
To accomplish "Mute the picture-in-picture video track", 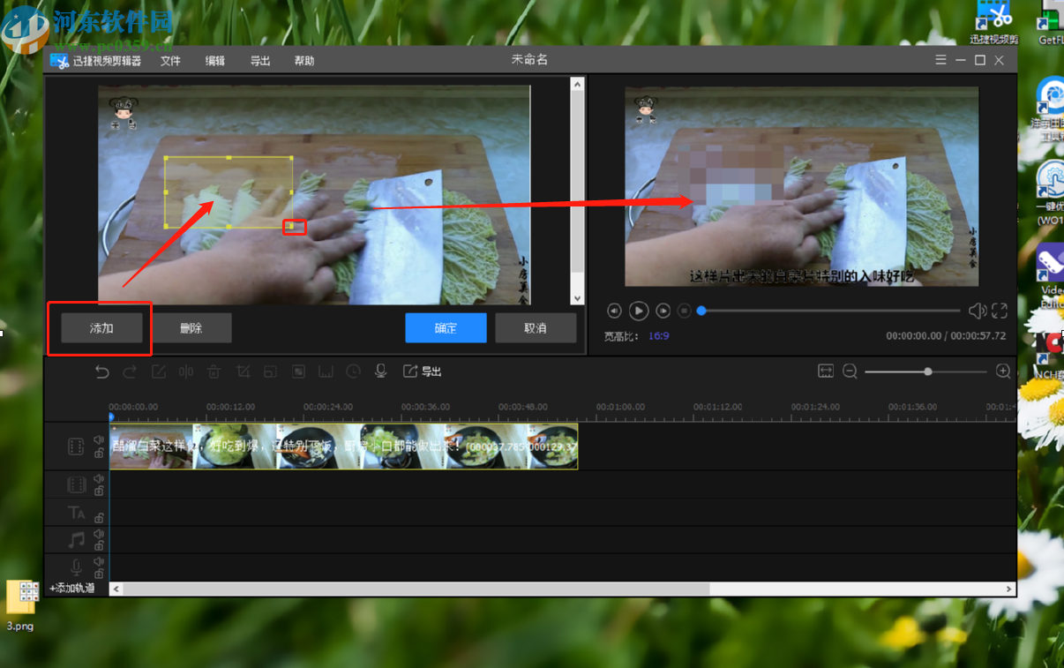I will point(99,479).
